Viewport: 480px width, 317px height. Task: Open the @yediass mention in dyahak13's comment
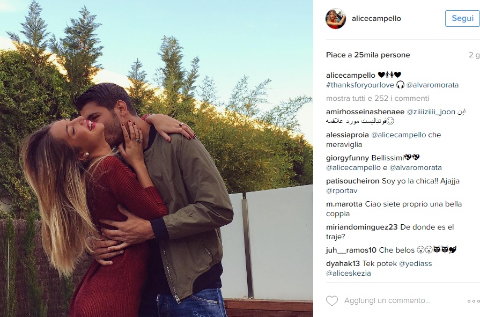pos(416,264)
